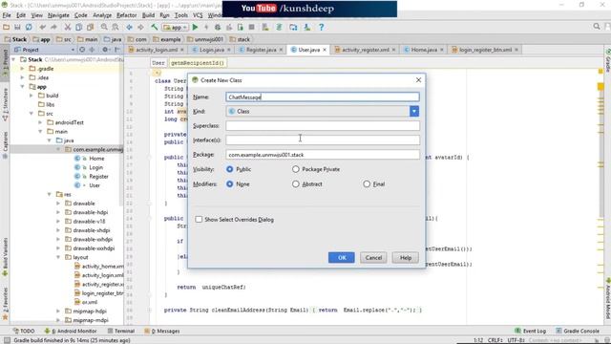
Task: Click the Replace magnifier icon
Action: coord(116,28)
